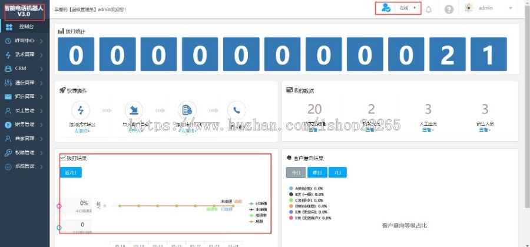Click 查看 under the 销售人员 count
The image size is (530, 247).
tap(485, 129)
